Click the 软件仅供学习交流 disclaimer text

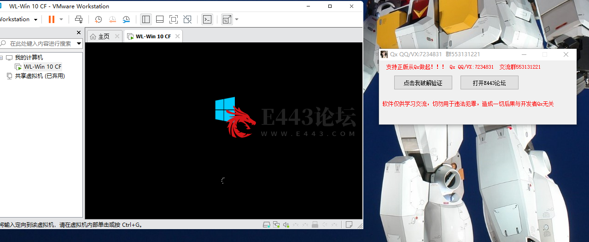point(468,104)
